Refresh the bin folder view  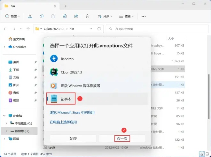click(99, 29)
